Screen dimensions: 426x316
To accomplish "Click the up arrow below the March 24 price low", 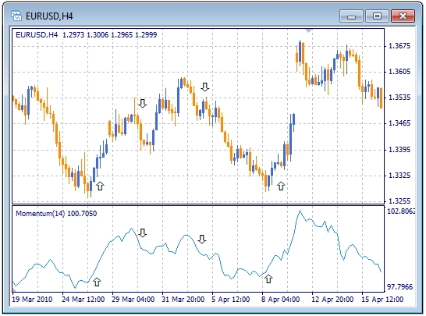I will 100,186.
